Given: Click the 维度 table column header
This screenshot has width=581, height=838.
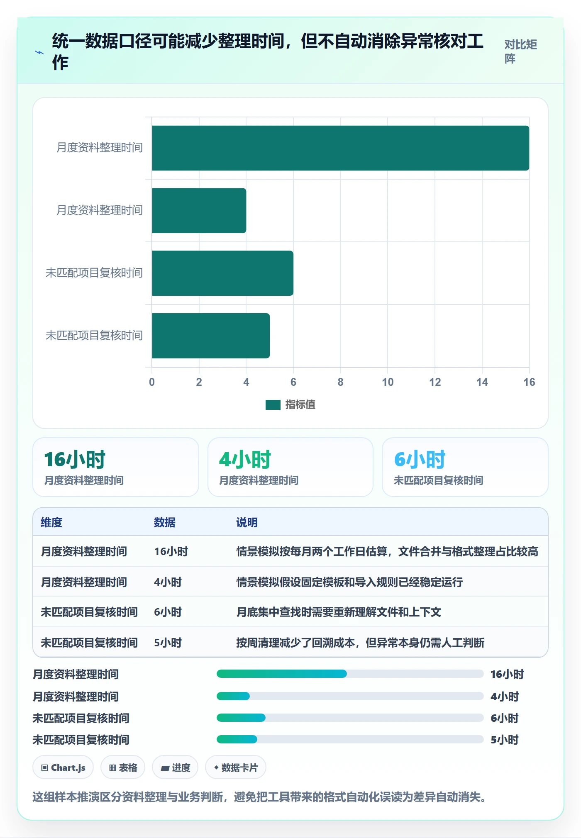Looking at the screenshot, I should [51, 522].
